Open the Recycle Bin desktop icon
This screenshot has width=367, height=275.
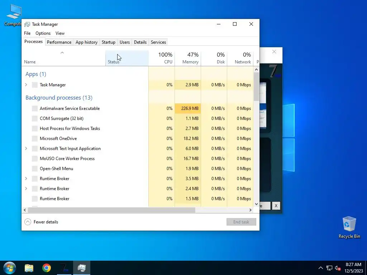pos(349,227)
